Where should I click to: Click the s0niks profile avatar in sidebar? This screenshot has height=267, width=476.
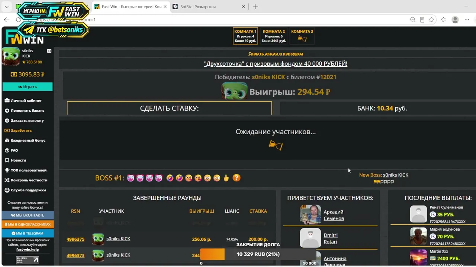11,56
